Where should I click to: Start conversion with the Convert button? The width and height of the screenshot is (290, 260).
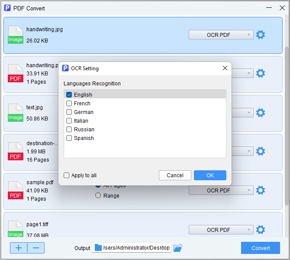(x=261, y=248)
